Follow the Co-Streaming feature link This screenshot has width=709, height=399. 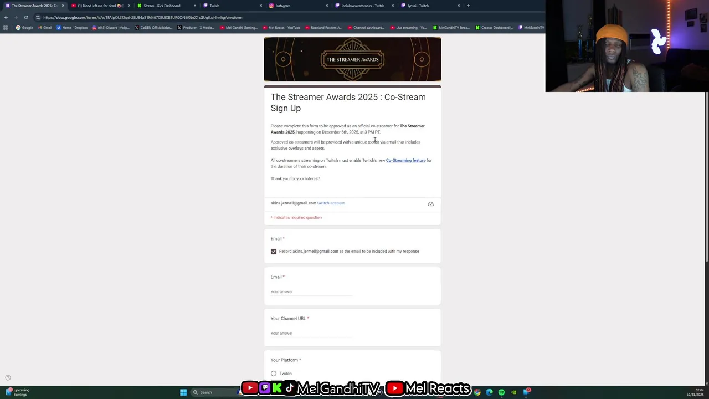point(405,160)
